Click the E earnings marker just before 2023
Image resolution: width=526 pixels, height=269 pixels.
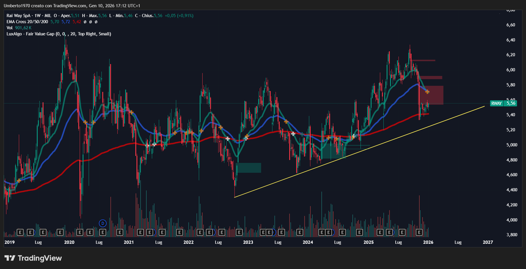click(x=239, y=232)
